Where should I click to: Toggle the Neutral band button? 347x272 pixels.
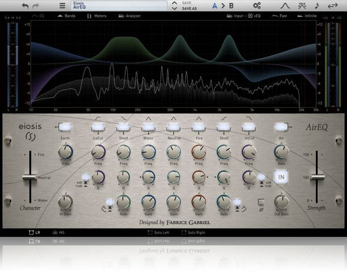pos(173,127)
